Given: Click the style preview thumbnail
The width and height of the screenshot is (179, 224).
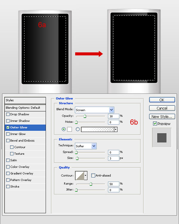Looking at the screenshot, I should pos(162,138).
